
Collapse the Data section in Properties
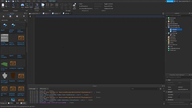click(166, 80)
